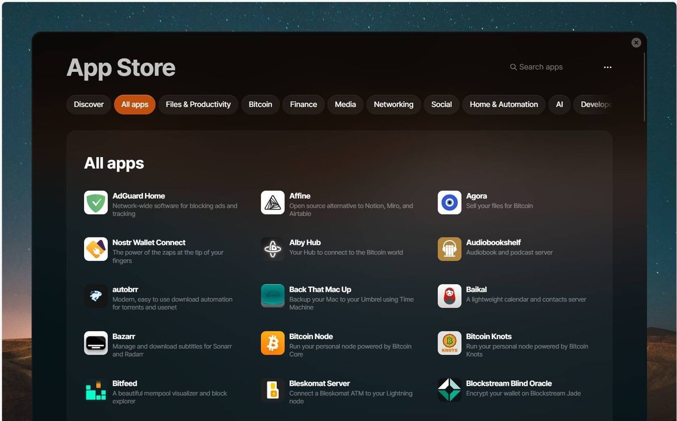Image resolution: width=677 pixels, height=421 pixels.
Task: Open the AdGuard Home shield icon
Action: click(96, 203)
